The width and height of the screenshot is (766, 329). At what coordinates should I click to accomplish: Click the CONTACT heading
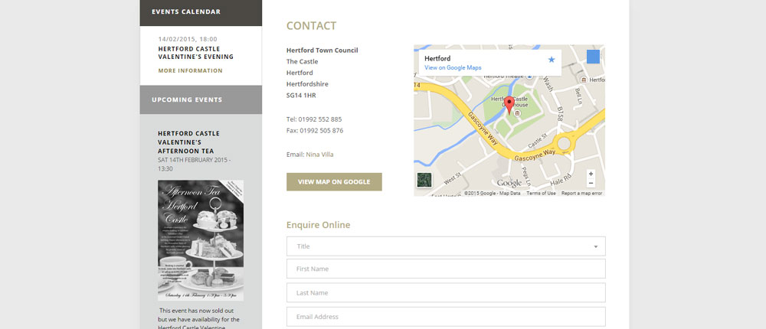point(311,26)
